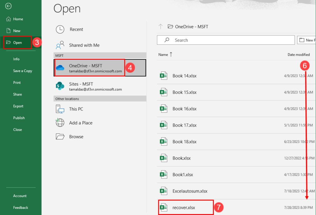Image resolution: width=316 pixels, height=215 pixels.
Task: Click the Excel icon beside Excelautosum.xlsx
Action: point(164,191)
